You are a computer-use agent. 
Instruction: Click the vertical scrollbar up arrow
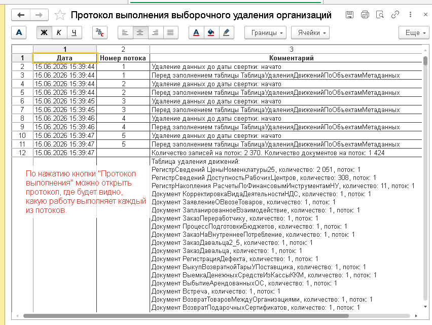point(425,50)
